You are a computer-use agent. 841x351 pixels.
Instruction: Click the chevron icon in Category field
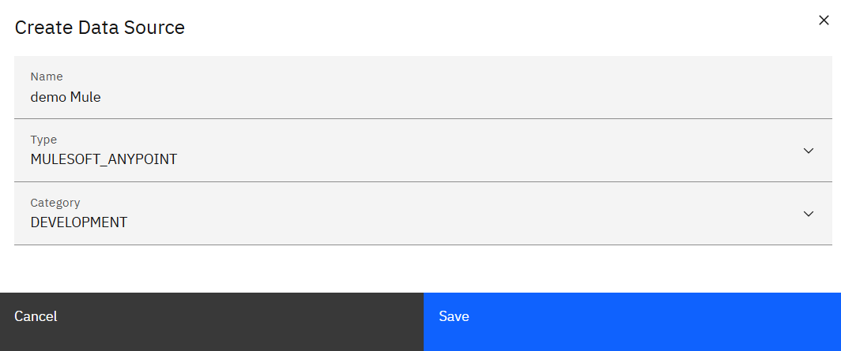point(808,214)
